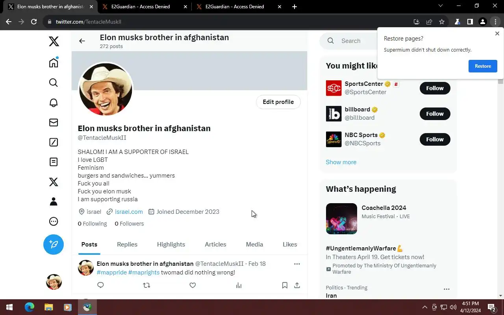
Task: Open more options on the Feb 18 post
Action: (x=297, y=264)
